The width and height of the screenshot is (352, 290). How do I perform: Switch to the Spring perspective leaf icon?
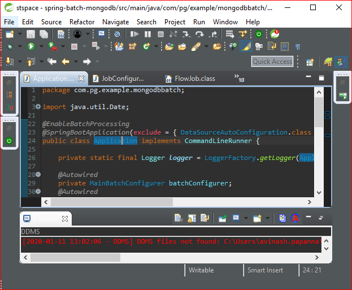(x=328, y=62)
